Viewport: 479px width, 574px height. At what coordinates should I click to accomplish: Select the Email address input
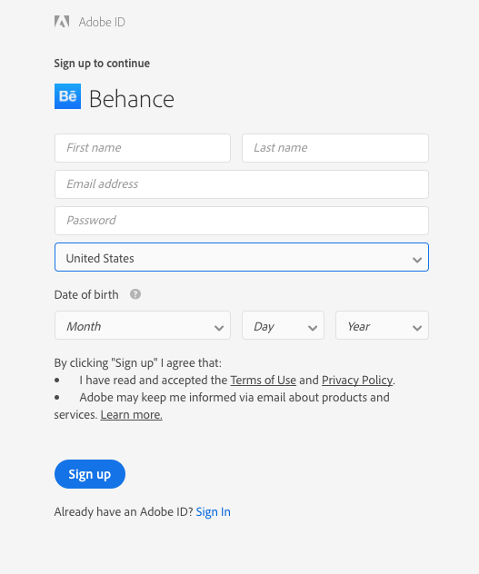[x=242, y=184]
